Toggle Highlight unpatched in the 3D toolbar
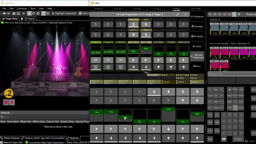Screen dimensions: 256x144 coord(64,13)
